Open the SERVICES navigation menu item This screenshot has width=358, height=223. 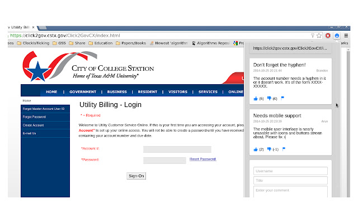[x=208, y=91]
